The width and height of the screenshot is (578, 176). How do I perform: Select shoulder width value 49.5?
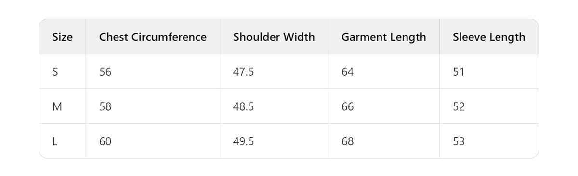[243, 141]
